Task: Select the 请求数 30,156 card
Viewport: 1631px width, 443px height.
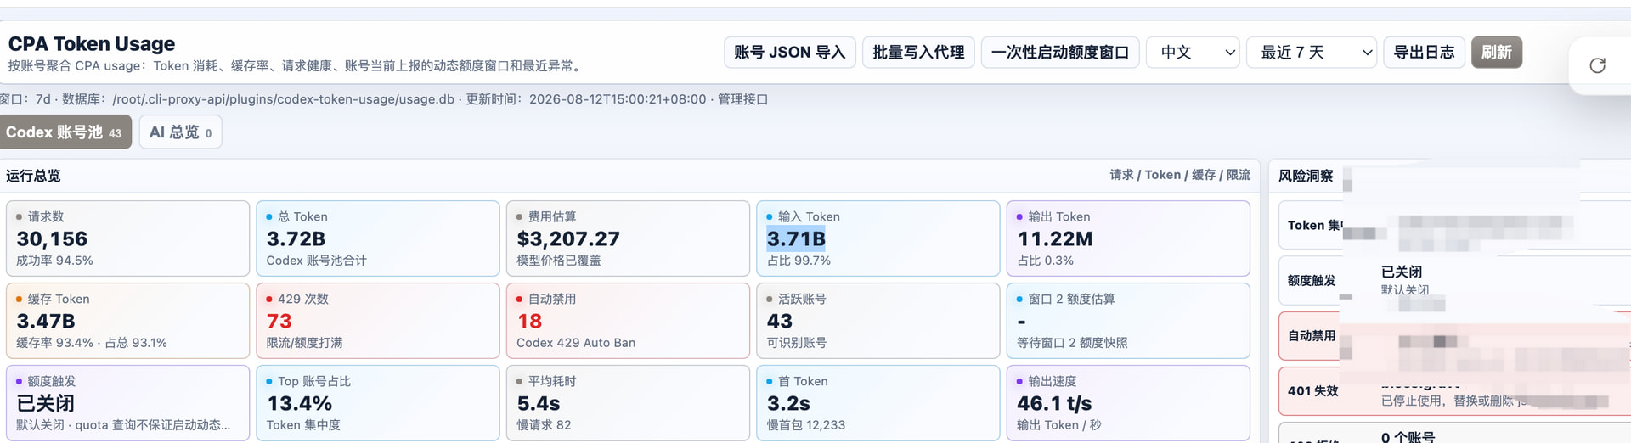Action: click(127, 238)
